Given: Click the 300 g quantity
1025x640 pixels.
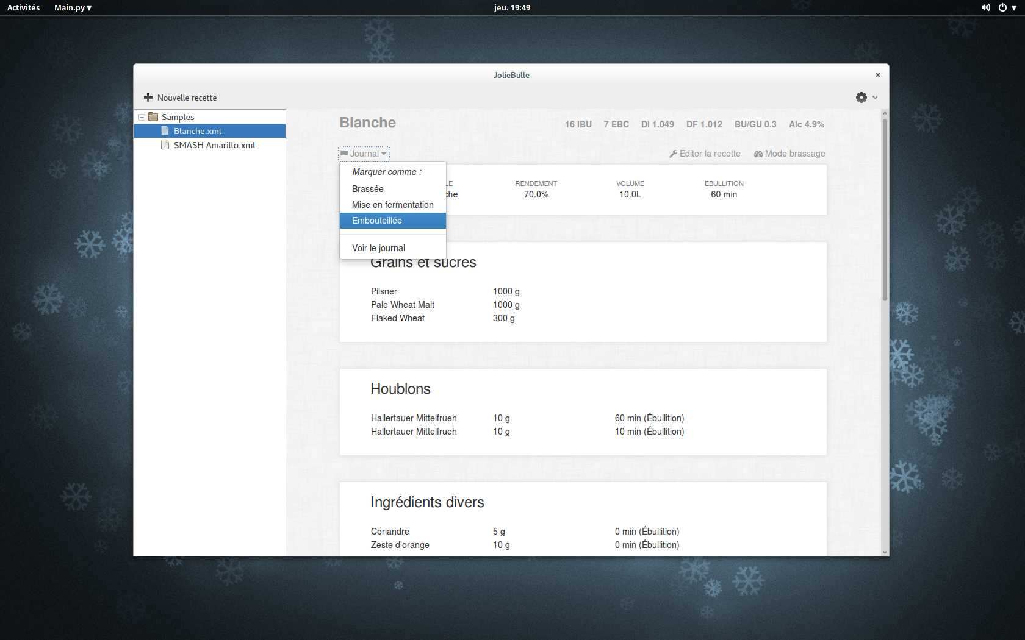Looking at the screenshot, I should (x=504, y=318).
